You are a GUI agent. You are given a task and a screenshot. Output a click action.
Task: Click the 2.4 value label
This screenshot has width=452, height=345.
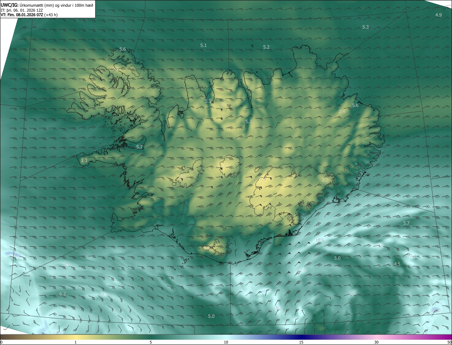click(x=341, y=111)
